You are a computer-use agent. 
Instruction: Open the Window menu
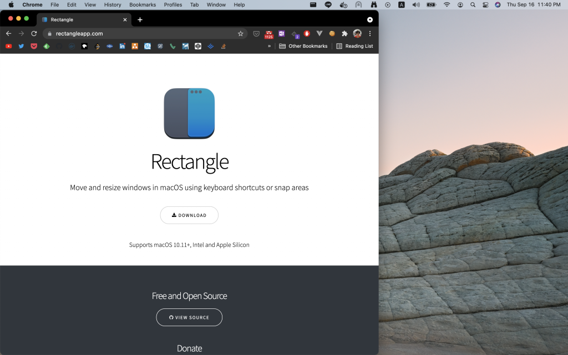click(x=216, y=4)
